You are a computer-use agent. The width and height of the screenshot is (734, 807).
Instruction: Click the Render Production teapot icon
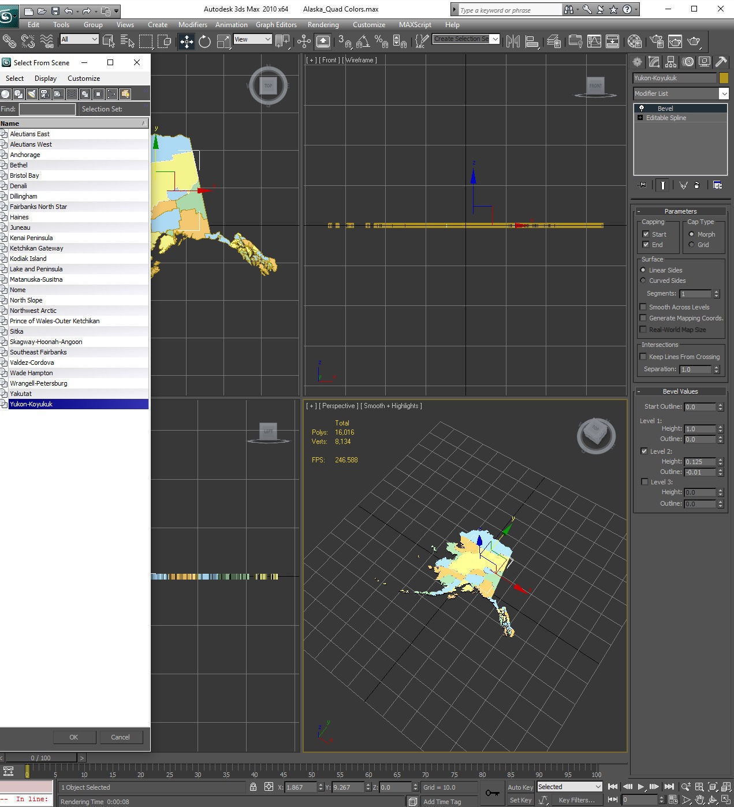694,41
